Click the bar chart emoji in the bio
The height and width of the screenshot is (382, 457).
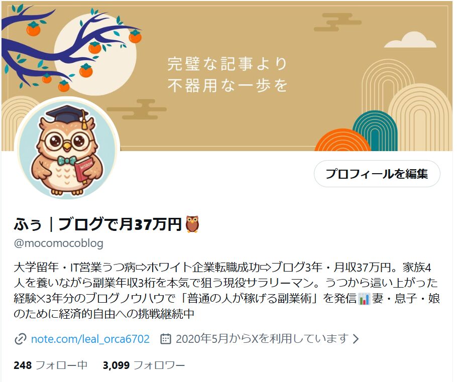(364, 299)
